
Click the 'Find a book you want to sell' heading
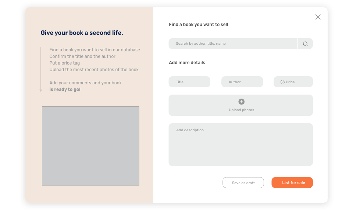[x=198, y=25]
